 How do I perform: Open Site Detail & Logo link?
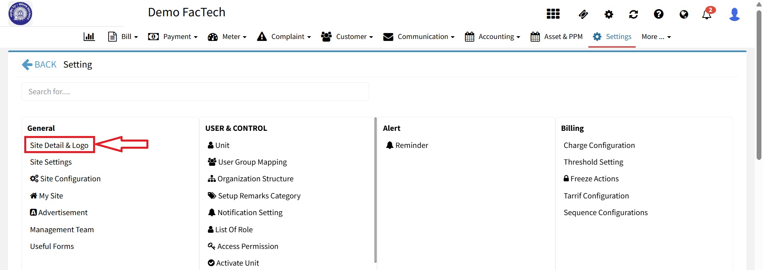(x=59, y=145)
